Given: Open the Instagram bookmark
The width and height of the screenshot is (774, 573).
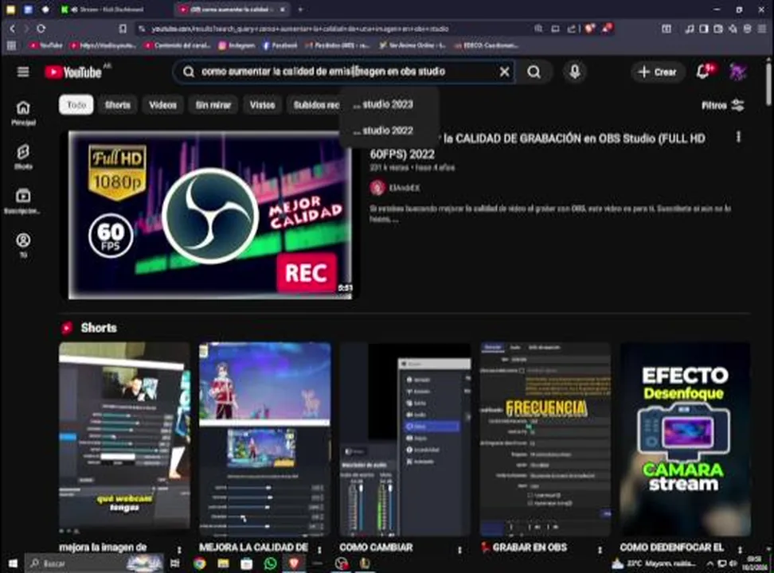Looking at the screenshot, I should 236,45.
